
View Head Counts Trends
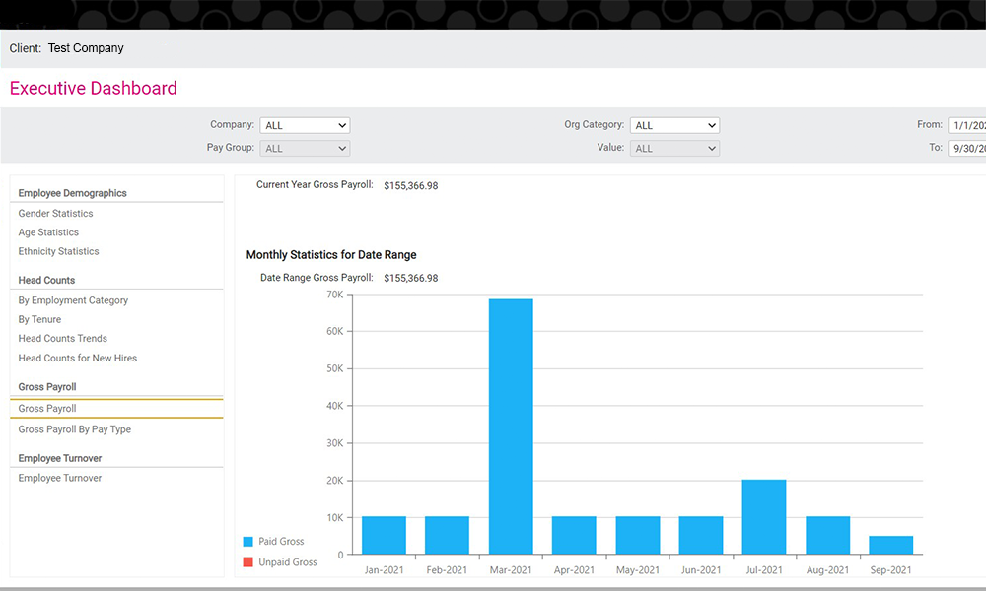coord(62,338)
